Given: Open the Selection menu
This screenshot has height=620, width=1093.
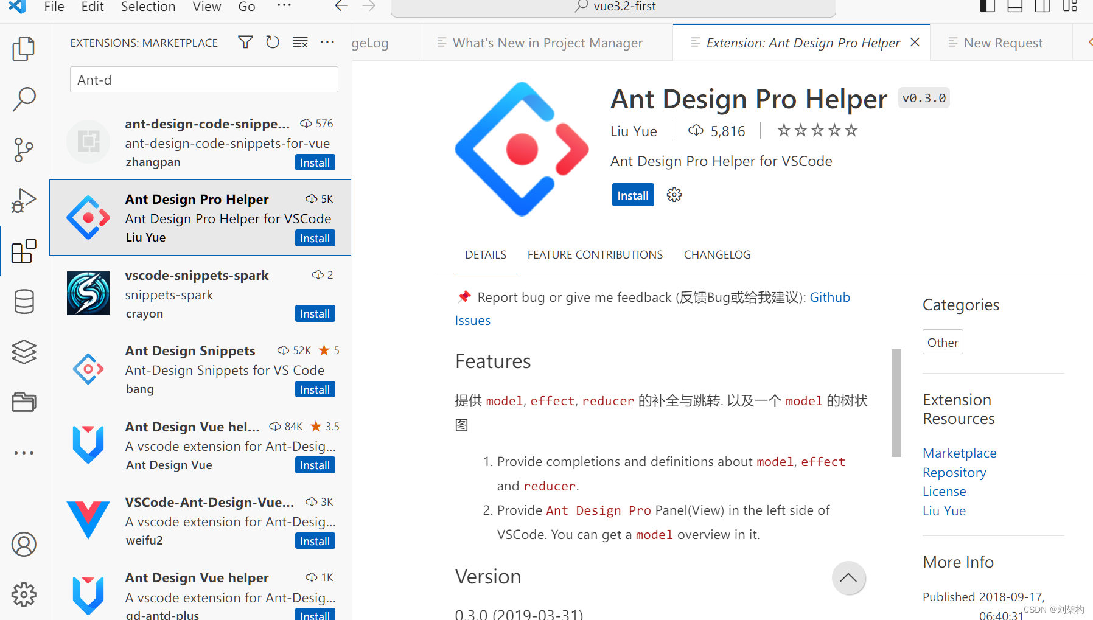Looking at the screenshot, I should [x=148, y=7].
